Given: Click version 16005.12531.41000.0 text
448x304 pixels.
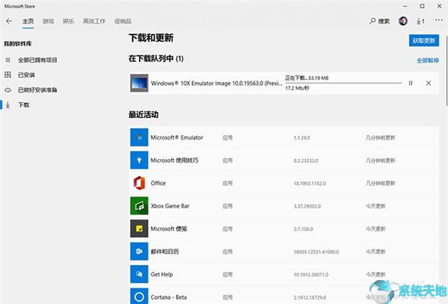Looking at the screenshot, I should click(x=317, y=252).
